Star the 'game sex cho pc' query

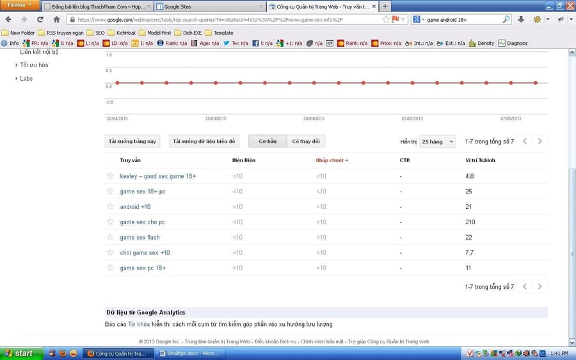110,222
